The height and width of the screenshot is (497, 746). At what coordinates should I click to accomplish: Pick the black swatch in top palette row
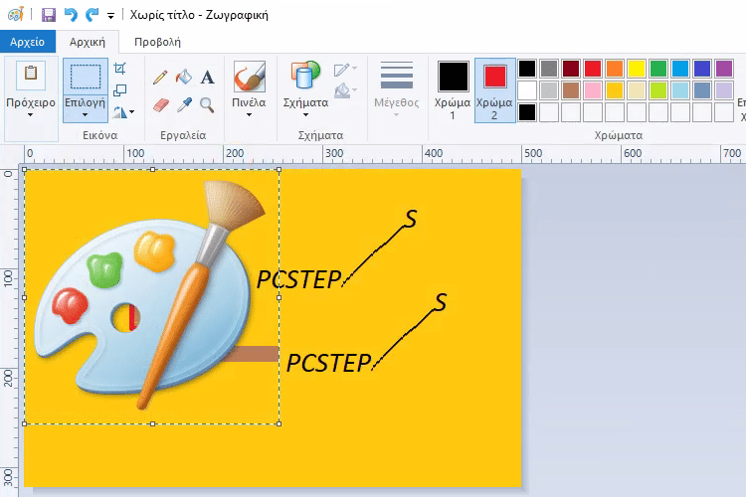tap(527, 69)
